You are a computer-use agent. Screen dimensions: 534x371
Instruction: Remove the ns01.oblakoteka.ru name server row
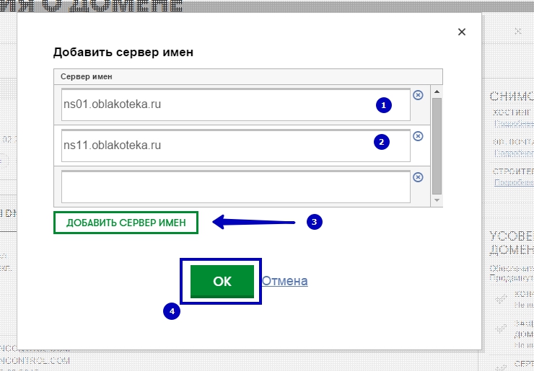click(x=418, y=95)
